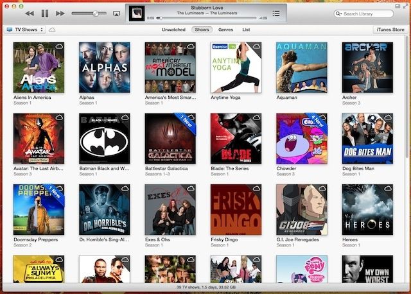This screenshot has width=411, height=294.
Task: Switch to the Unwatched tab
Action: pos(173,30)
